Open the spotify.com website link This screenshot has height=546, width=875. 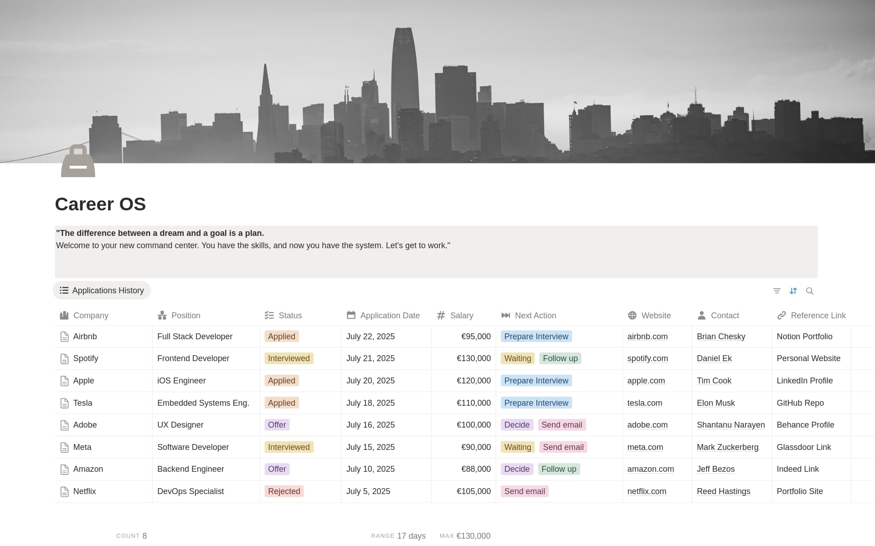tap(648, 358)
